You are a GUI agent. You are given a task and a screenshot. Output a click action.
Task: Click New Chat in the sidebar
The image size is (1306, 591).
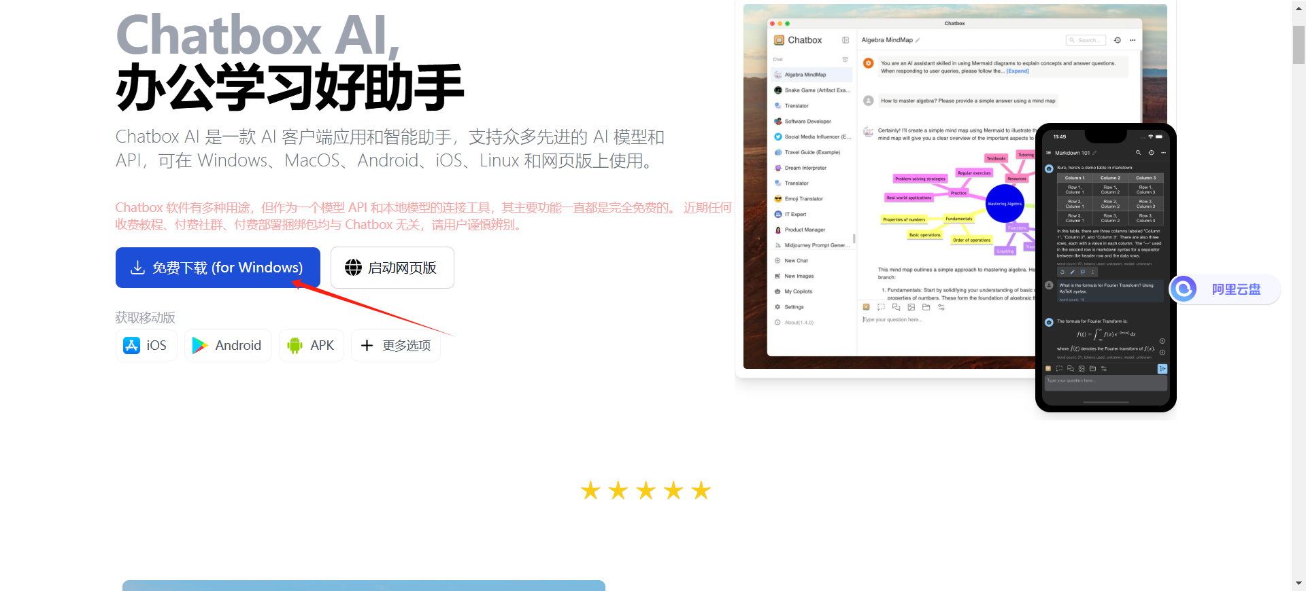(792, 261)
